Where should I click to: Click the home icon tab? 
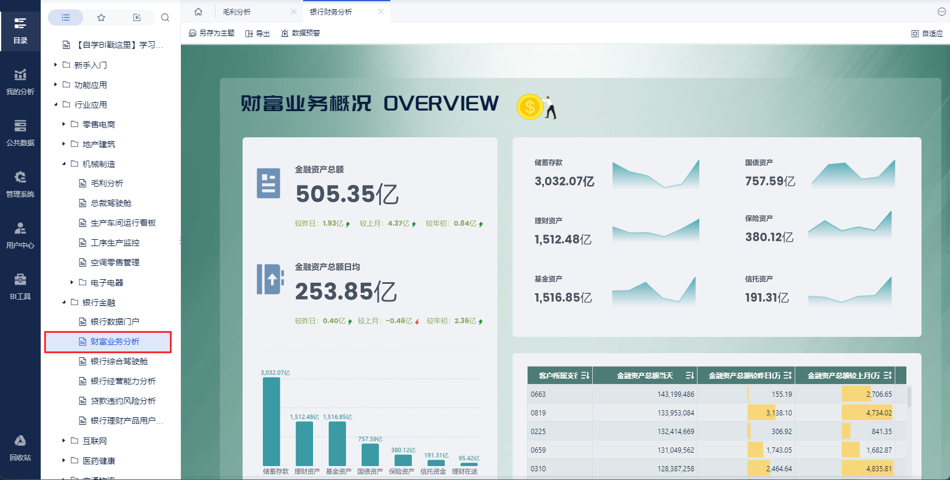click(x=198, y=12)
